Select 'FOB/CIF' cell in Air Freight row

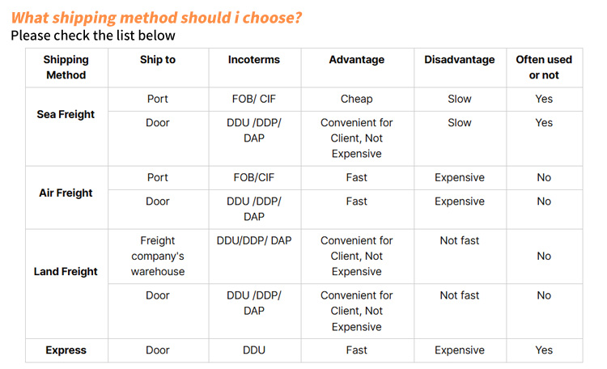click(x=254, y=177)
